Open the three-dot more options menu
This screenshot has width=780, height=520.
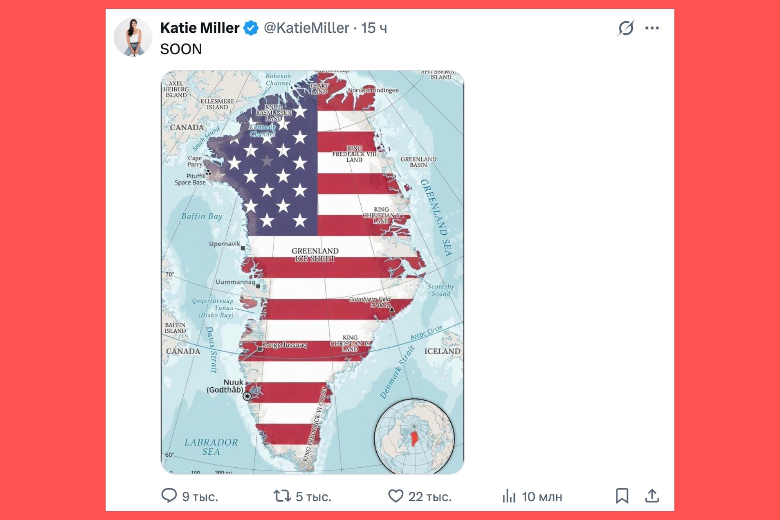coord(652,28)
